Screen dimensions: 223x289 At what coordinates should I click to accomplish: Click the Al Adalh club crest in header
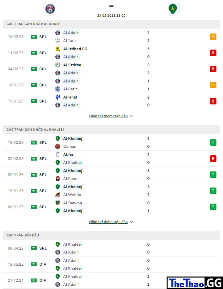point(50,9)
